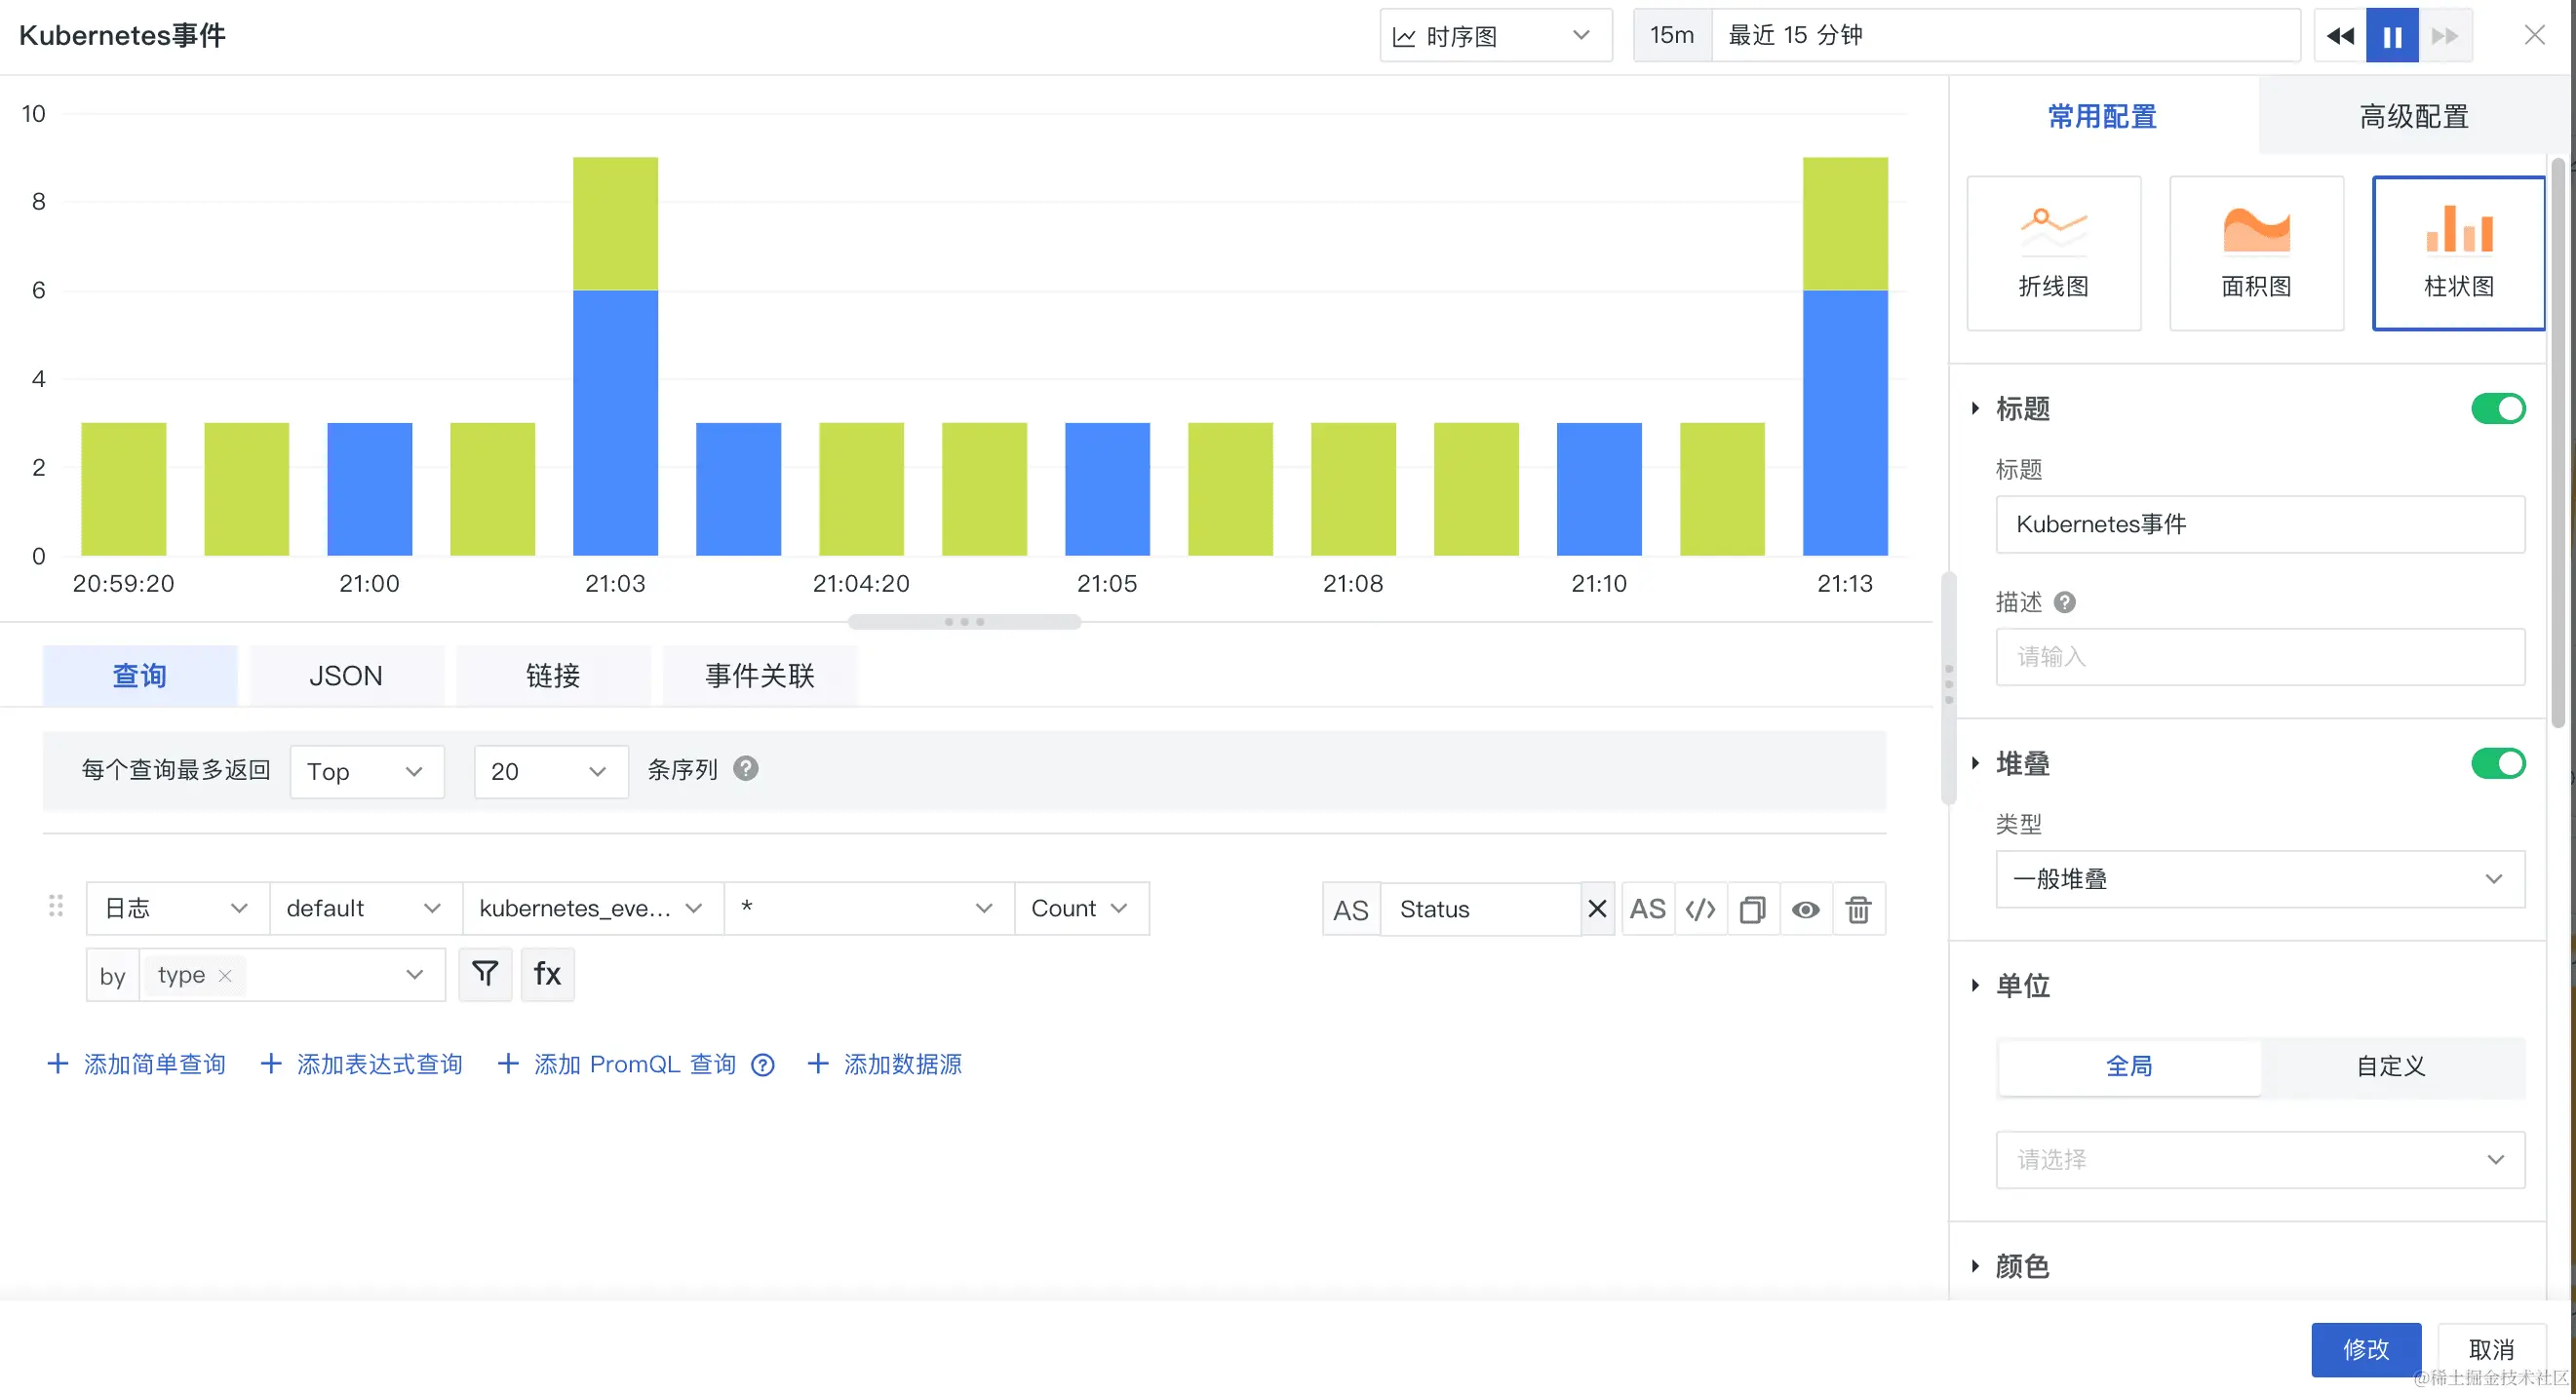Copy the query using duplicate icon
Screen dimensions: 2576x1394
(1752, 909)
